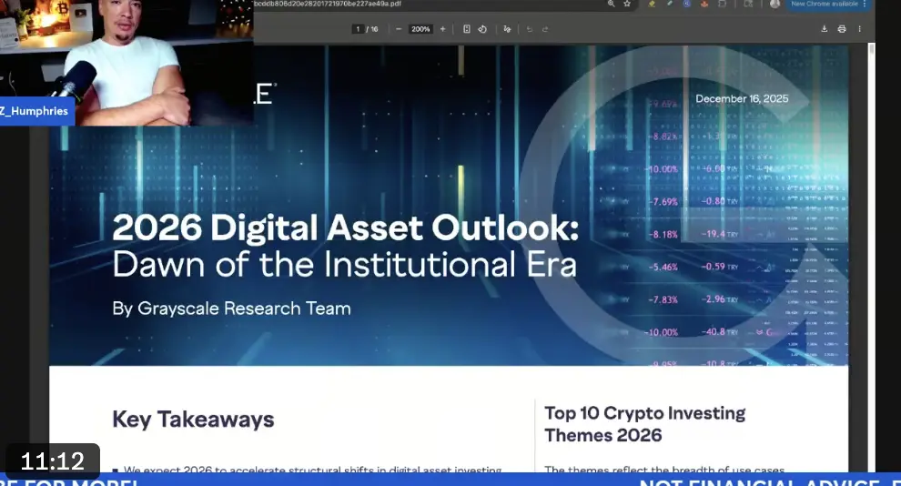
Task: Click the pen-shaped extension icon
Action: point(670,4)
